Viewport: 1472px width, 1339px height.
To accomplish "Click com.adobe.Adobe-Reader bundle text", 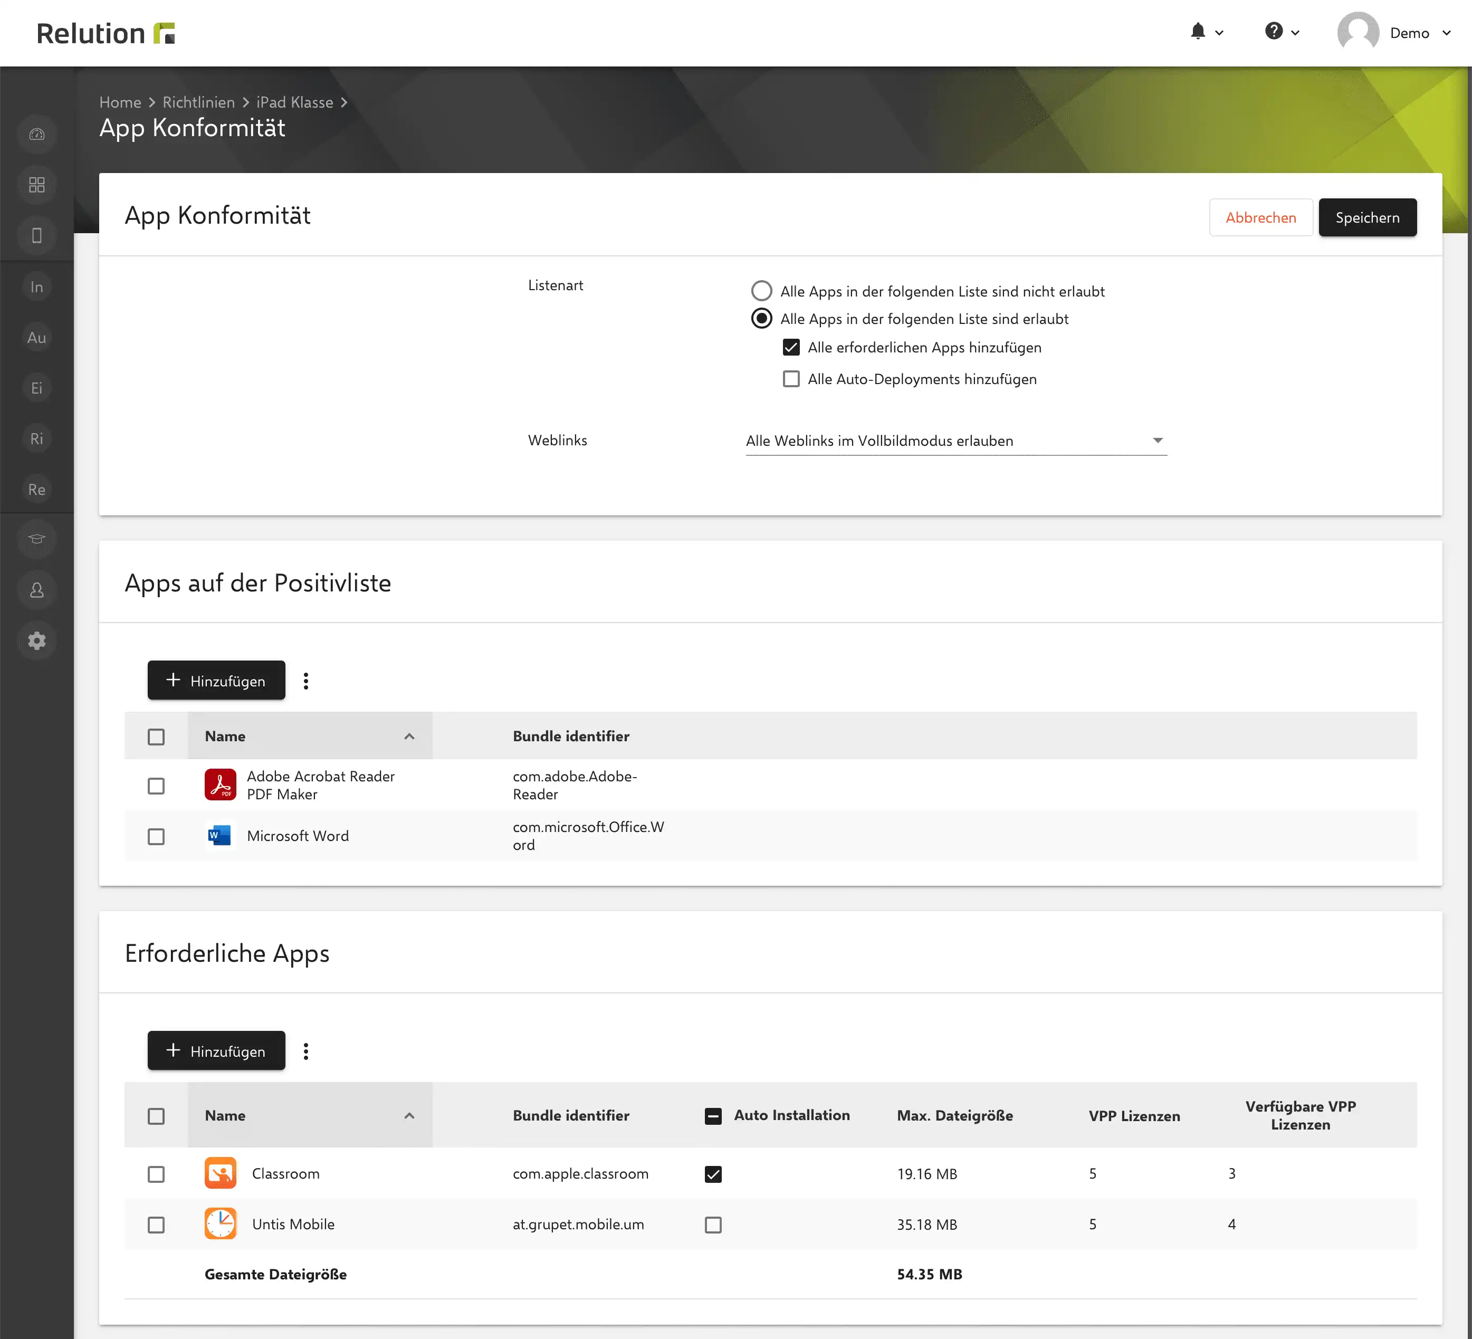I will tap(575, 785).
